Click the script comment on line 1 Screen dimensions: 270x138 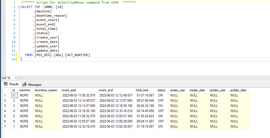(78, 2)
